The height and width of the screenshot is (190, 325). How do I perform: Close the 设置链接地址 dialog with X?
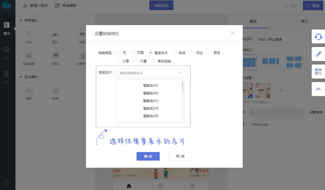[233, 33]
